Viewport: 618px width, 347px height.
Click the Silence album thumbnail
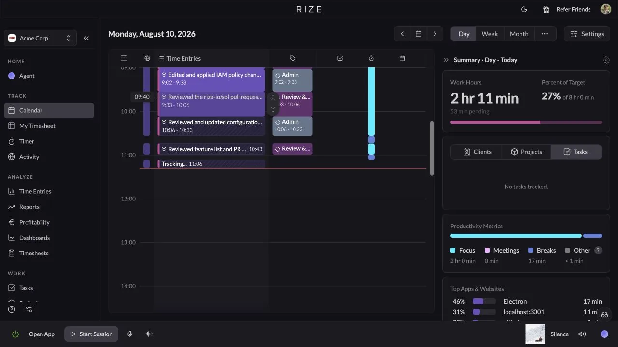[535, 334]
